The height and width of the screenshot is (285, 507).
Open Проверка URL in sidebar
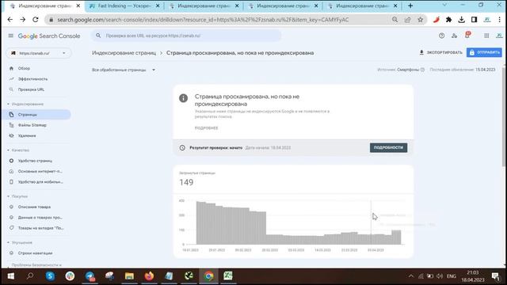31,89
